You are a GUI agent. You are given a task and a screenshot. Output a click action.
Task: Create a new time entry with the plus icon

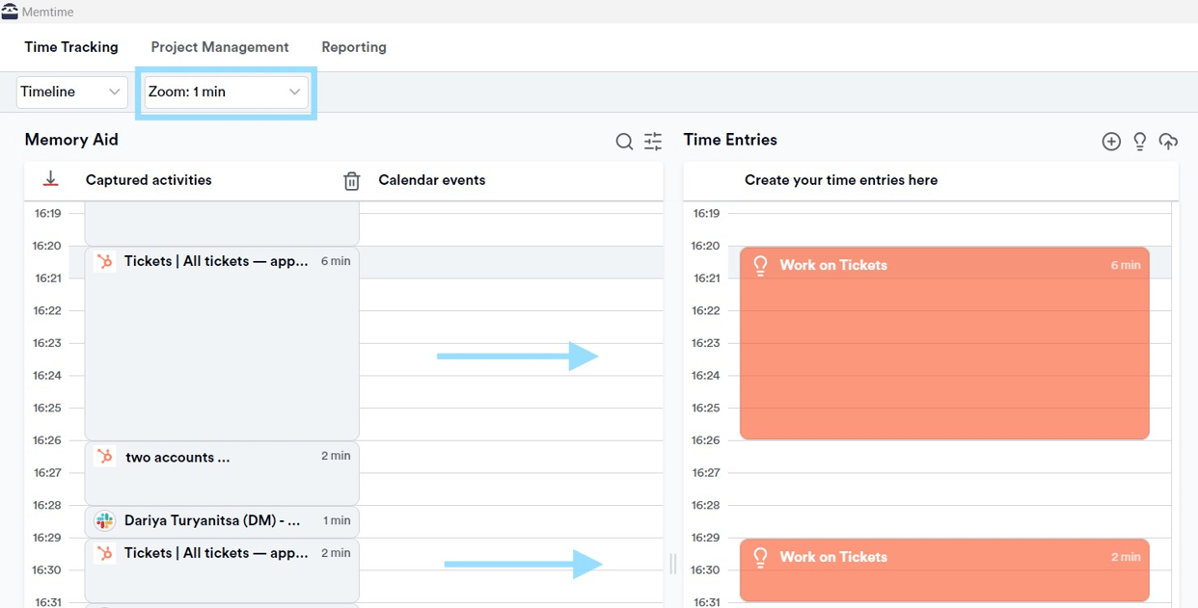(x=1110, y=141)
